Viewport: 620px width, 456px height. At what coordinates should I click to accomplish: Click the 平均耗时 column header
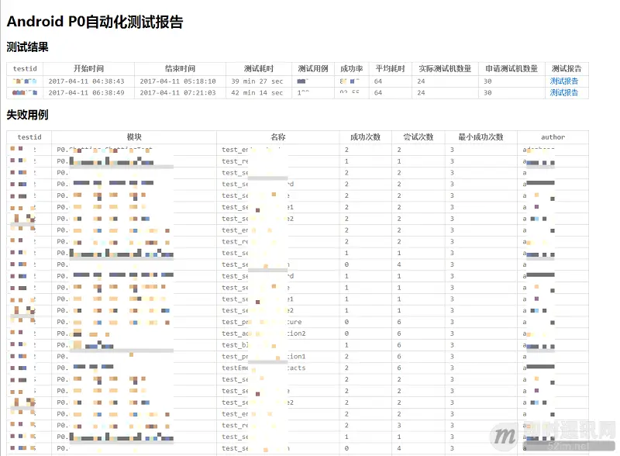point(388,67)
